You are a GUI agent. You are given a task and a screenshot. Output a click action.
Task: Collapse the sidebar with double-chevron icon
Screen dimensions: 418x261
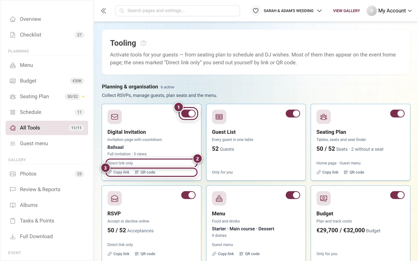pyautogui.click(x=104, y=11)
